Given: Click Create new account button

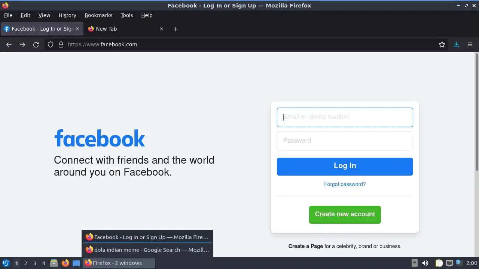Looking at the screenshot, I should [345, 214].
